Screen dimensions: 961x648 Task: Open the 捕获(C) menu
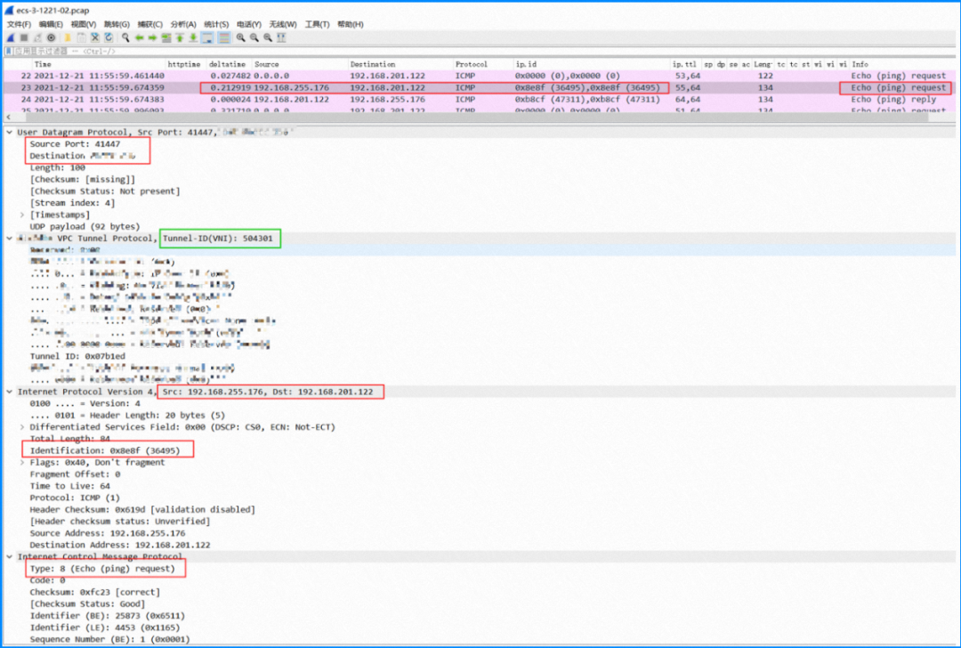click(149, 25)
